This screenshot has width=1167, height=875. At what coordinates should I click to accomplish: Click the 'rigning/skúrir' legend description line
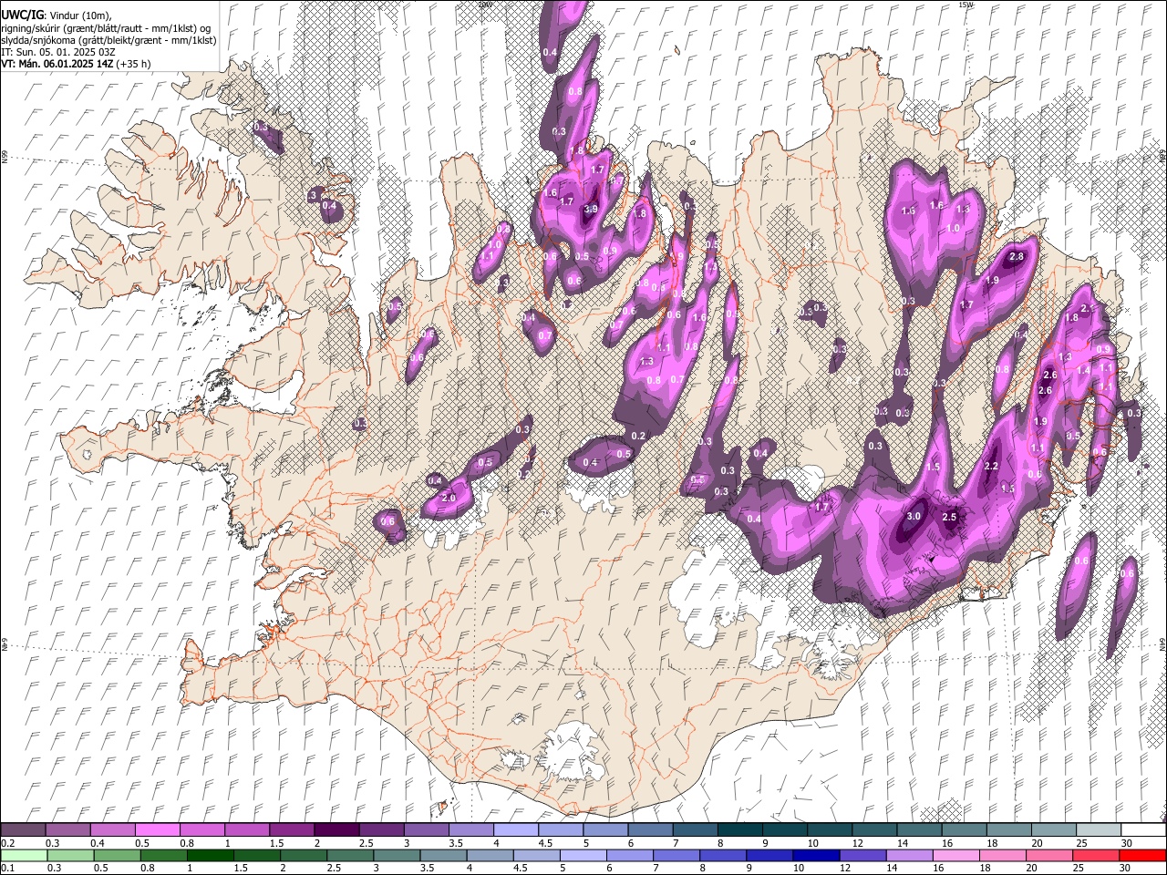[106, 27]
